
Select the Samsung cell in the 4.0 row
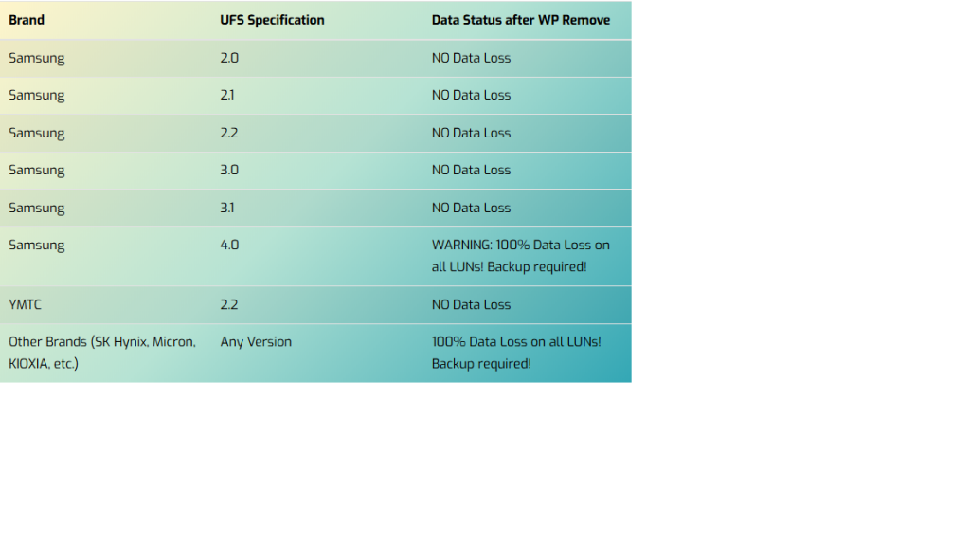[37, 246]
